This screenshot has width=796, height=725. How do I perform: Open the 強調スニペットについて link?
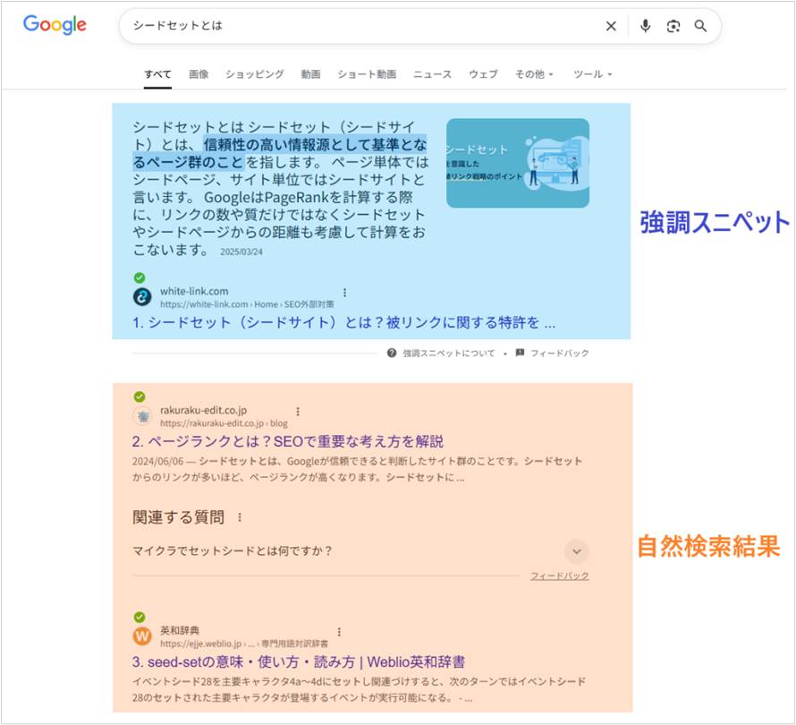coord(449,353)
